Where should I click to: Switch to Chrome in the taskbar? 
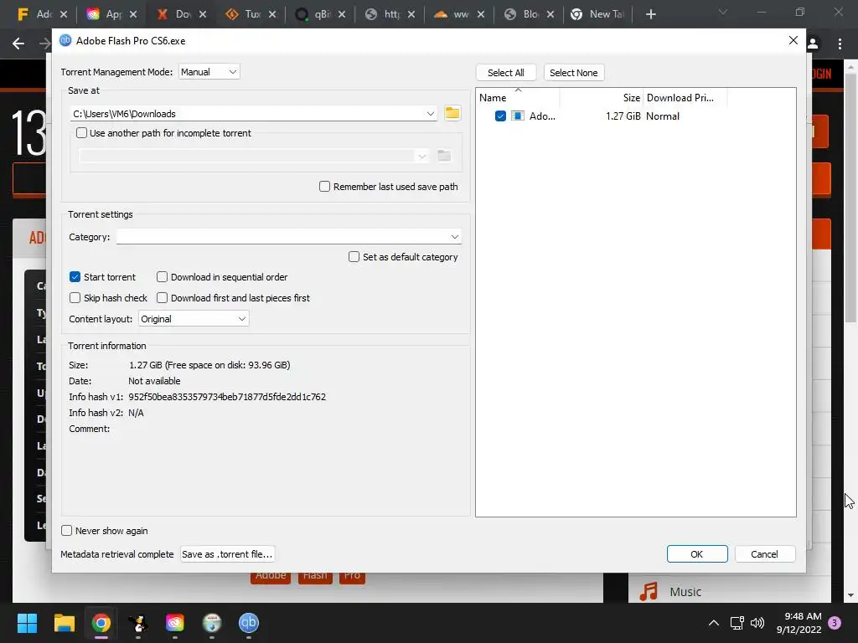click(101, 623)
